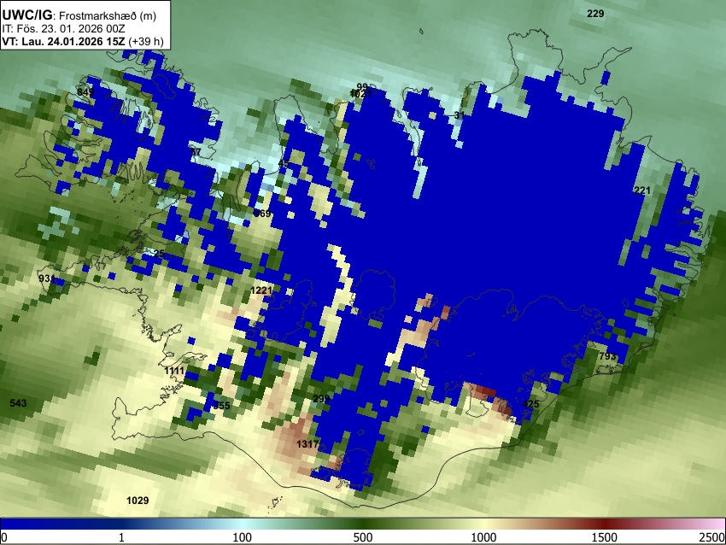Click the map value 1029 offshore southwest
The width and height of the screenshot is (726, 545).
[138, 500]
